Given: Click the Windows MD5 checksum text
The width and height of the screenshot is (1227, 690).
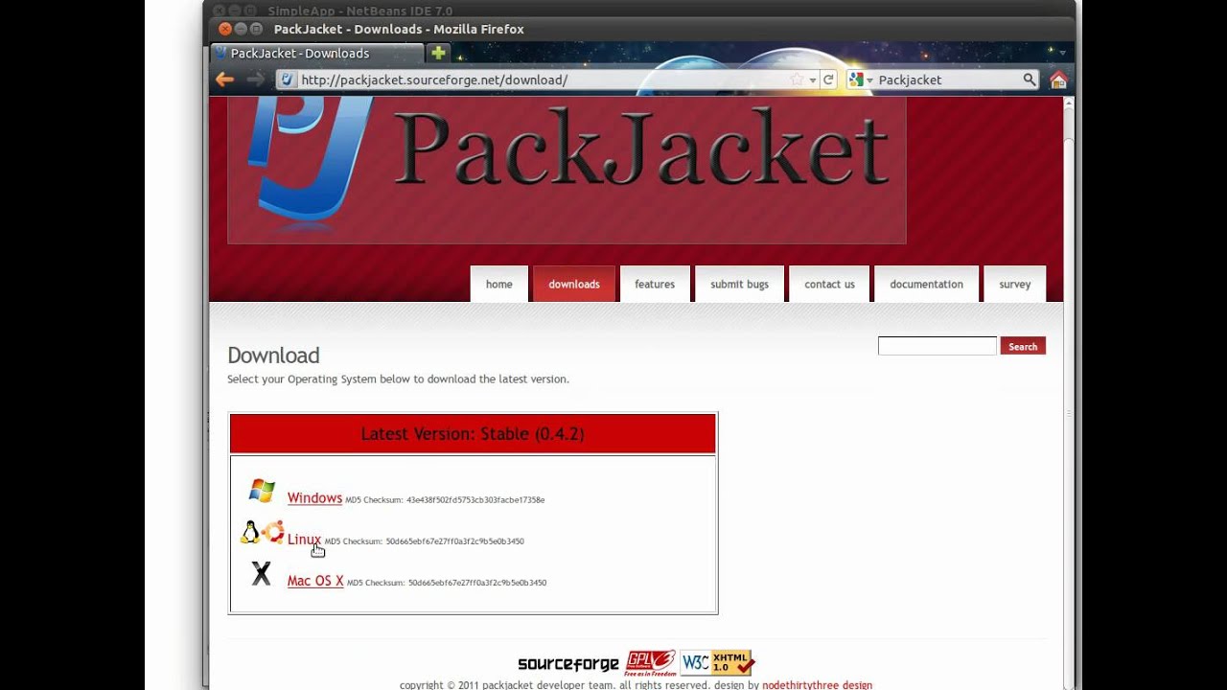Looking at the screenshot, I should pyautogui.click(x=445, y=500).
